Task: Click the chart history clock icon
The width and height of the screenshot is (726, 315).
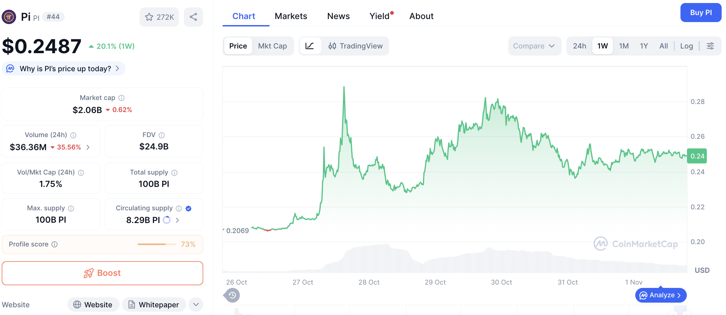Action: pyautogui.click(x=231, y=295)
